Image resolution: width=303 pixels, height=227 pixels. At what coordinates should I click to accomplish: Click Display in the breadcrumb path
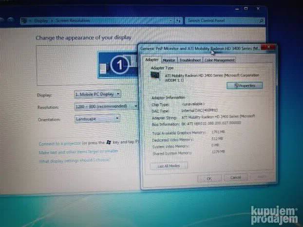pos(41,20)
